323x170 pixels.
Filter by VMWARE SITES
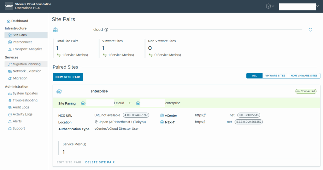[275, 76]
